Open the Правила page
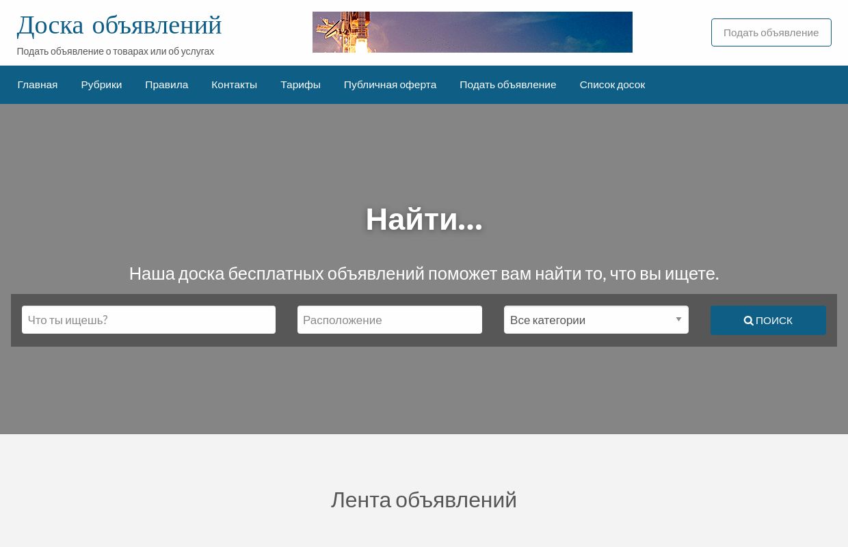 pos(166,84)
